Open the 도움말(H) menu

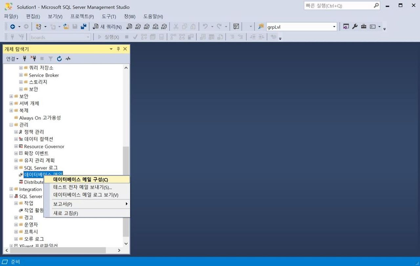153,16
